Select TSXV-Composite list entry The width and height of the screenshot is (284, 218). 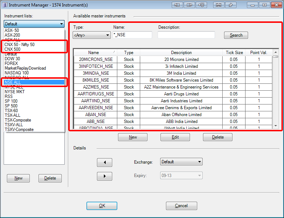(x=34, y=129)
